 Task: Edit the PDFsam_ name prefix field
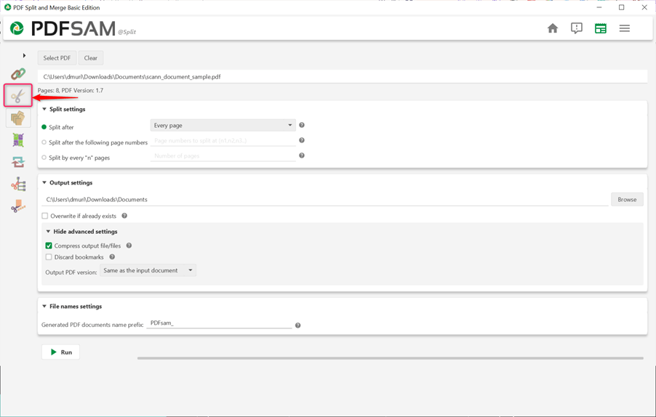[x=219, y=323]
